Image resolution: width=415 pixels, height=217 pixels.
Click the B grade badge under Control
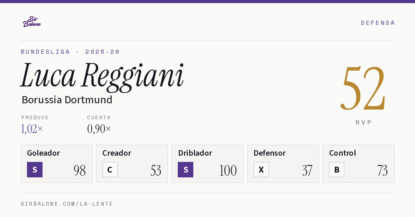pyautogui.click(x=336, y=170)
